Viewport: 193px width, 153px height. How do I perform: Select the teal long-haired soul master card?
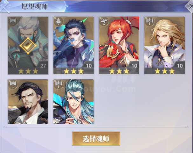73,102
